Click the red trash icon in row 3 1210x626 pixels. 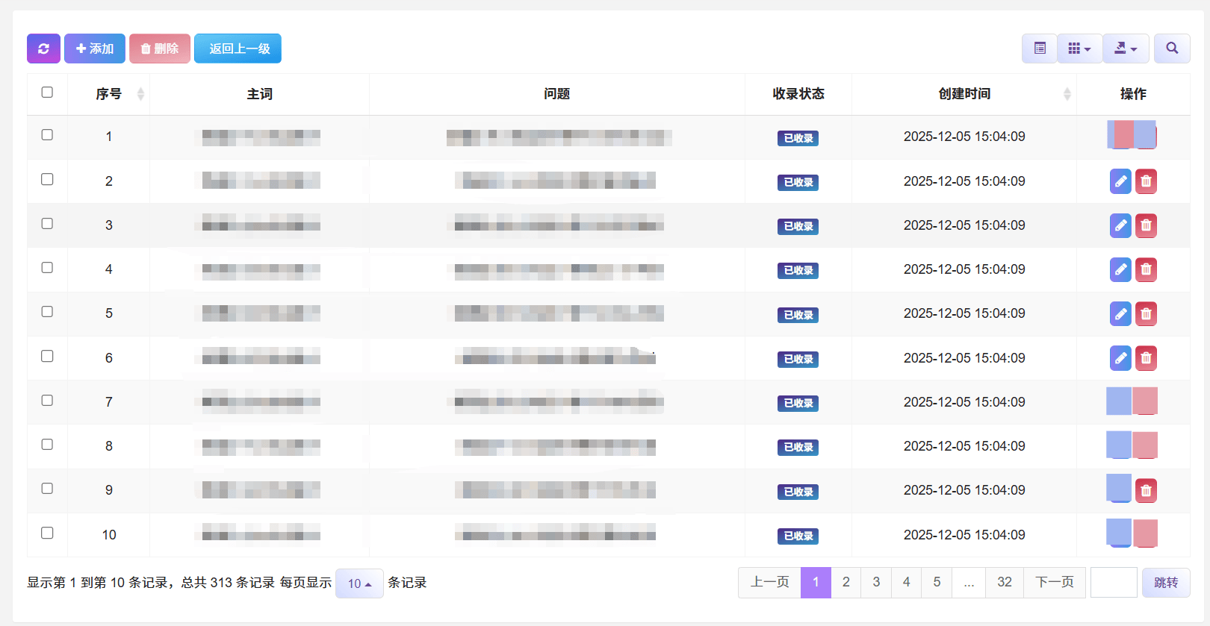(x=1146, y=225)
